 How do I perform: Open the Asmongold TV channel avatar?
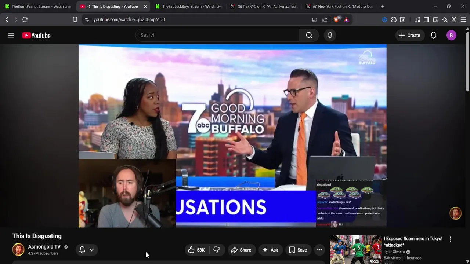point(18,250)
